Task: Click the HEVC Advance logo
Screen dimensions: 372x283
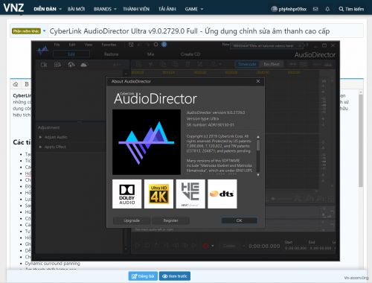Action: tap(190, 194)
